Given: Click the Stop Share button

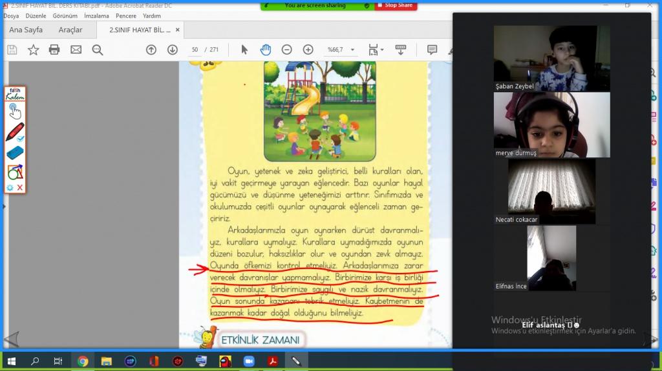Looking at the screenshot, I should point(396,5).
